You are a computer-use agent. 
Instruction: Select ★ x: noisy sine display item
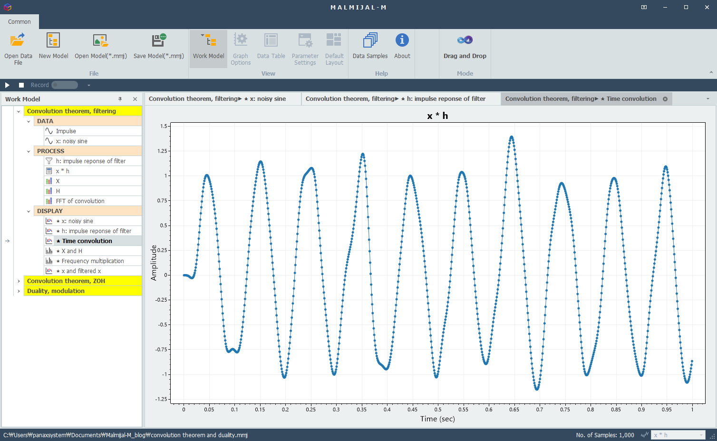pos(93,221)
